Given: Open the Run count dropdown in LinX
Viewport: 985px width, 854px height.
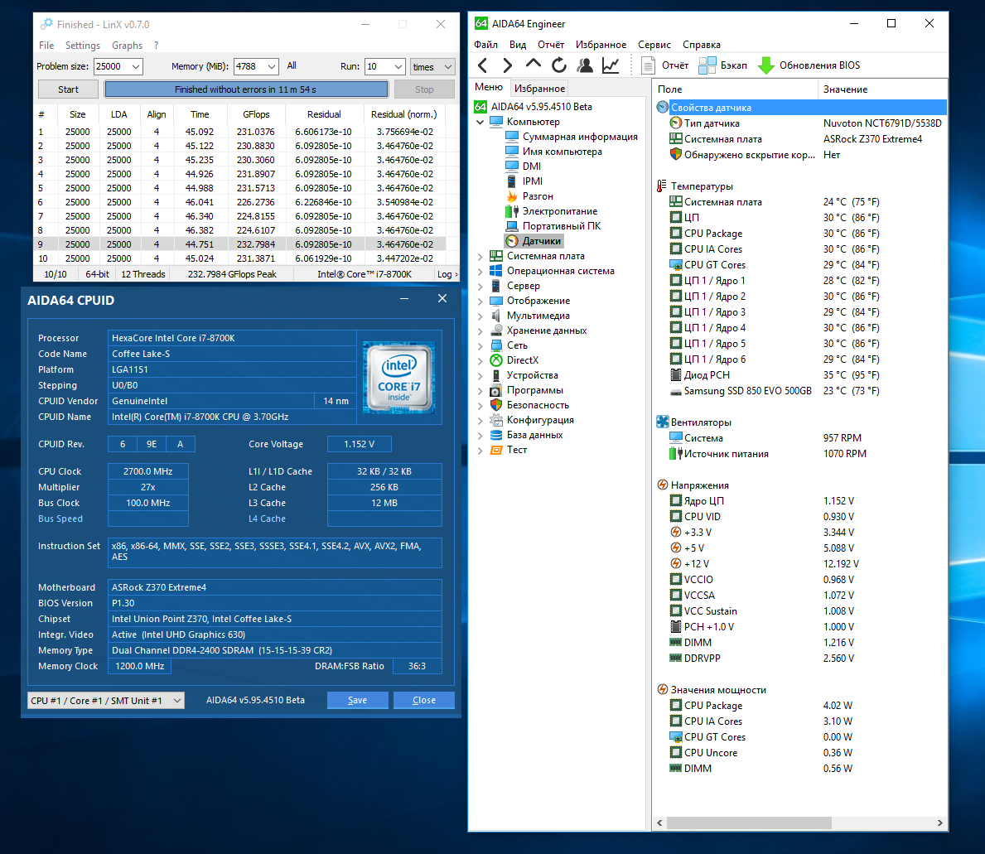Looking at the screenshot, I should [398, 66].
